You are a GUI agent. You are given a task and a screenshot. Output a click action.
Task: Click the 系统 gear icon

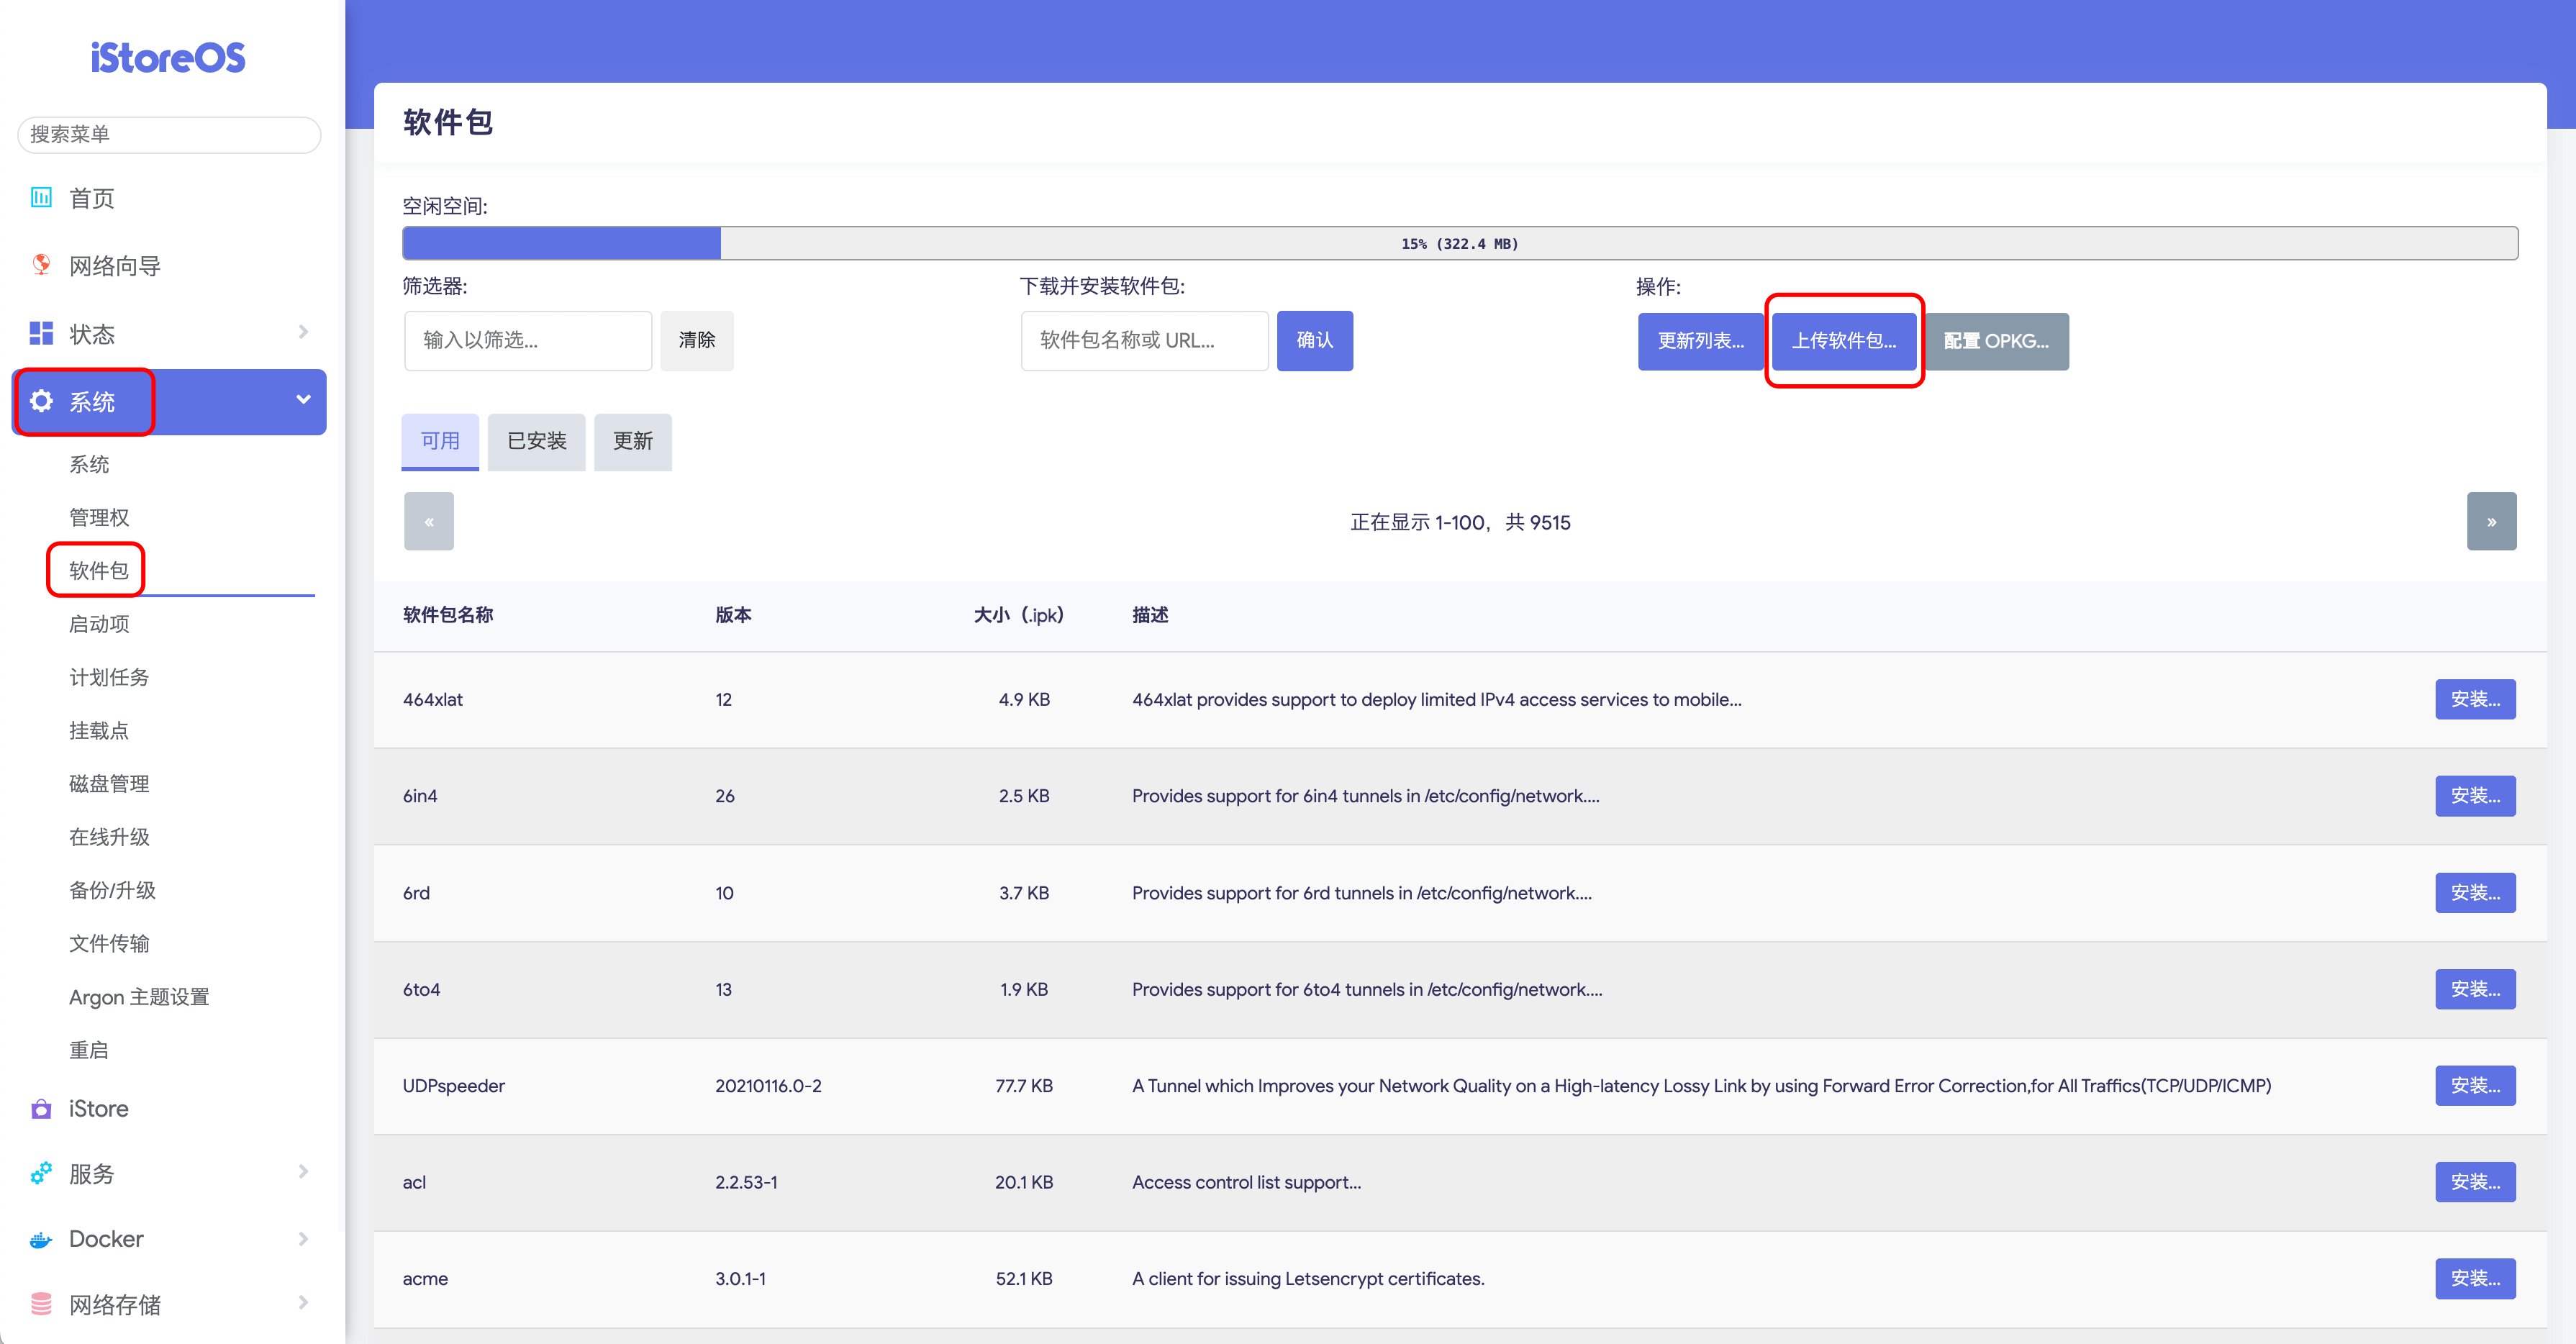coord(41,401)
